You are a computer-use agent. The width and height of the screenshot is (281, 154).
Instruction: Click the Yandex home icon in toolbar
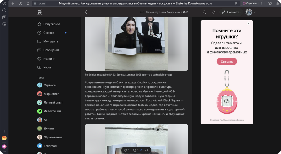point(20,3)
